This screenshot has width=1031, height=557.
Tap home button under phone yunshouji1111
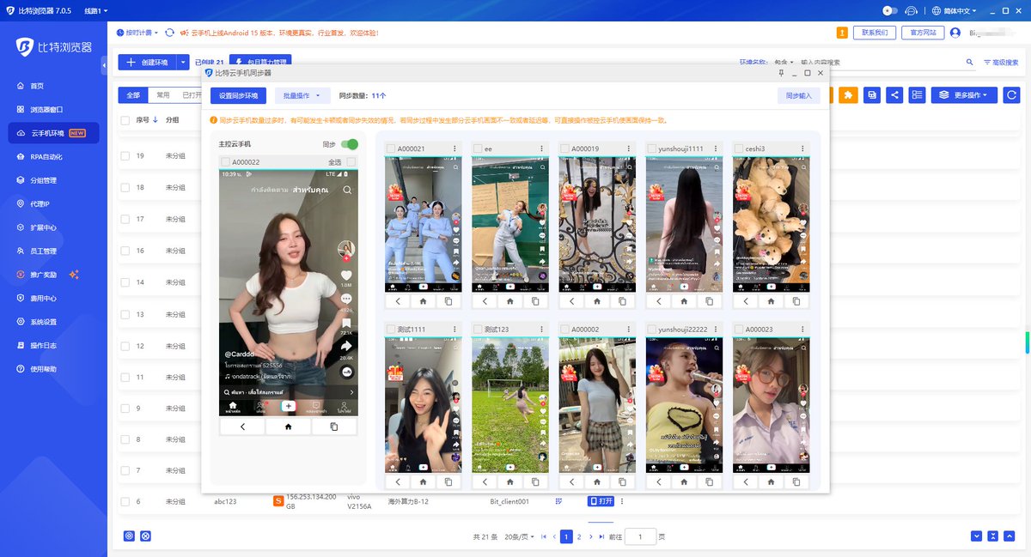point(684,301)
